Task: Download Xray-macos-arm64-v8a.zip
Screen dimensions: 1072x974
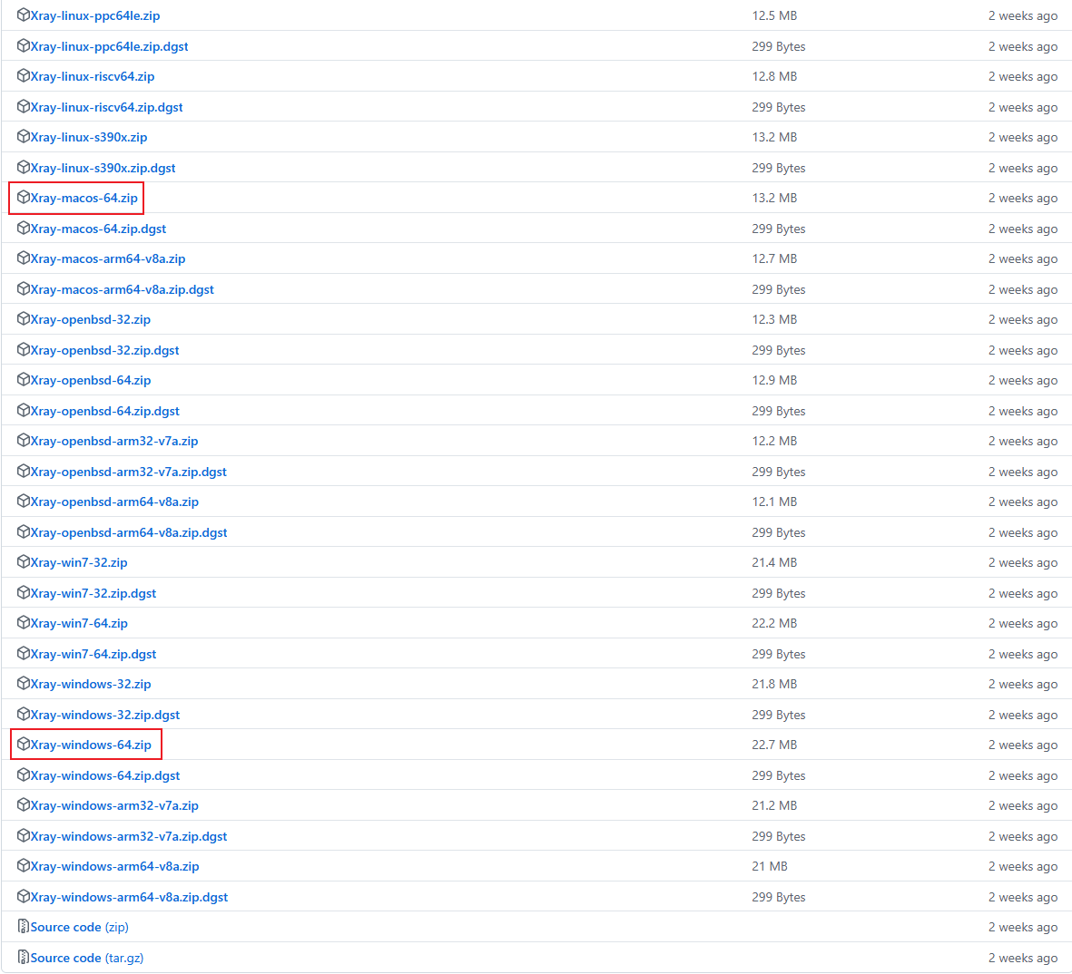Action: [107, 258]
